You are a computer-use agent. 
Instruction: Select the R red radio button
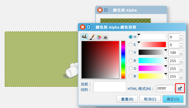point(131,61)
